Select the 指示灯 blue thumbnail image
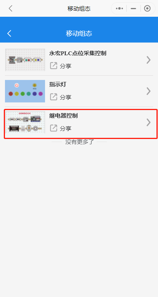The image size is (158, 297). click(25, 91)
